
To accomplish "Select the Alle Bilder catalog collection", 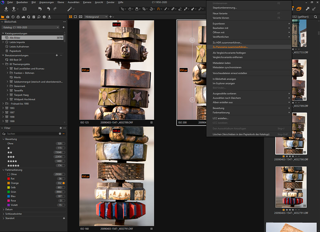I will click(x=33, y=38).
